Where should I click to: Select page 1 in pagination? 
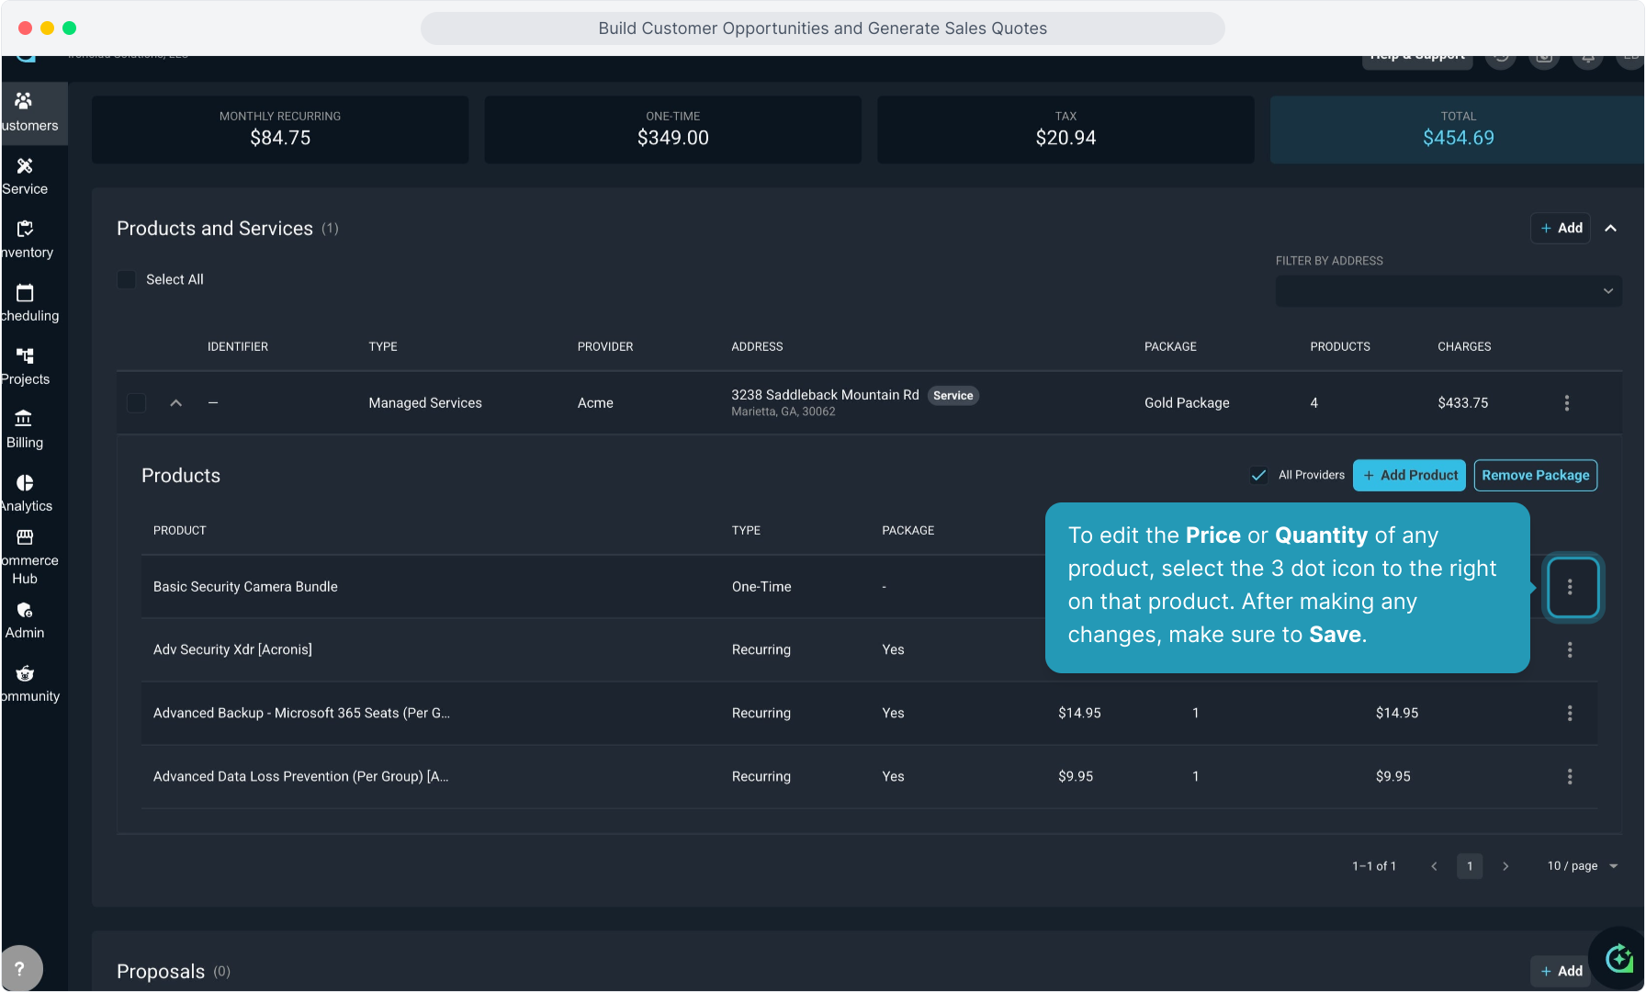(x=1469, y=866)
